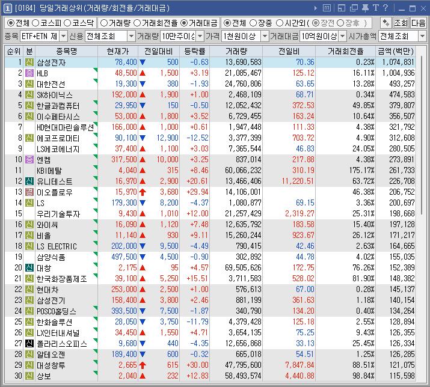Image resolution: width=430 pixels, height=387 pixels.
Task: Open the 거래량 10만주이상 dropdown
Action: click(x=200, y=36)
